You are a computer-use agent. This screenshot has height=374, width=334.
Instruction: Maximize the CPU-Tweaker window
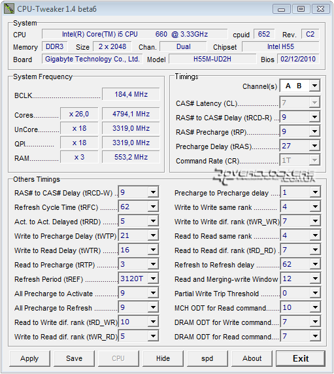[301, 9]
